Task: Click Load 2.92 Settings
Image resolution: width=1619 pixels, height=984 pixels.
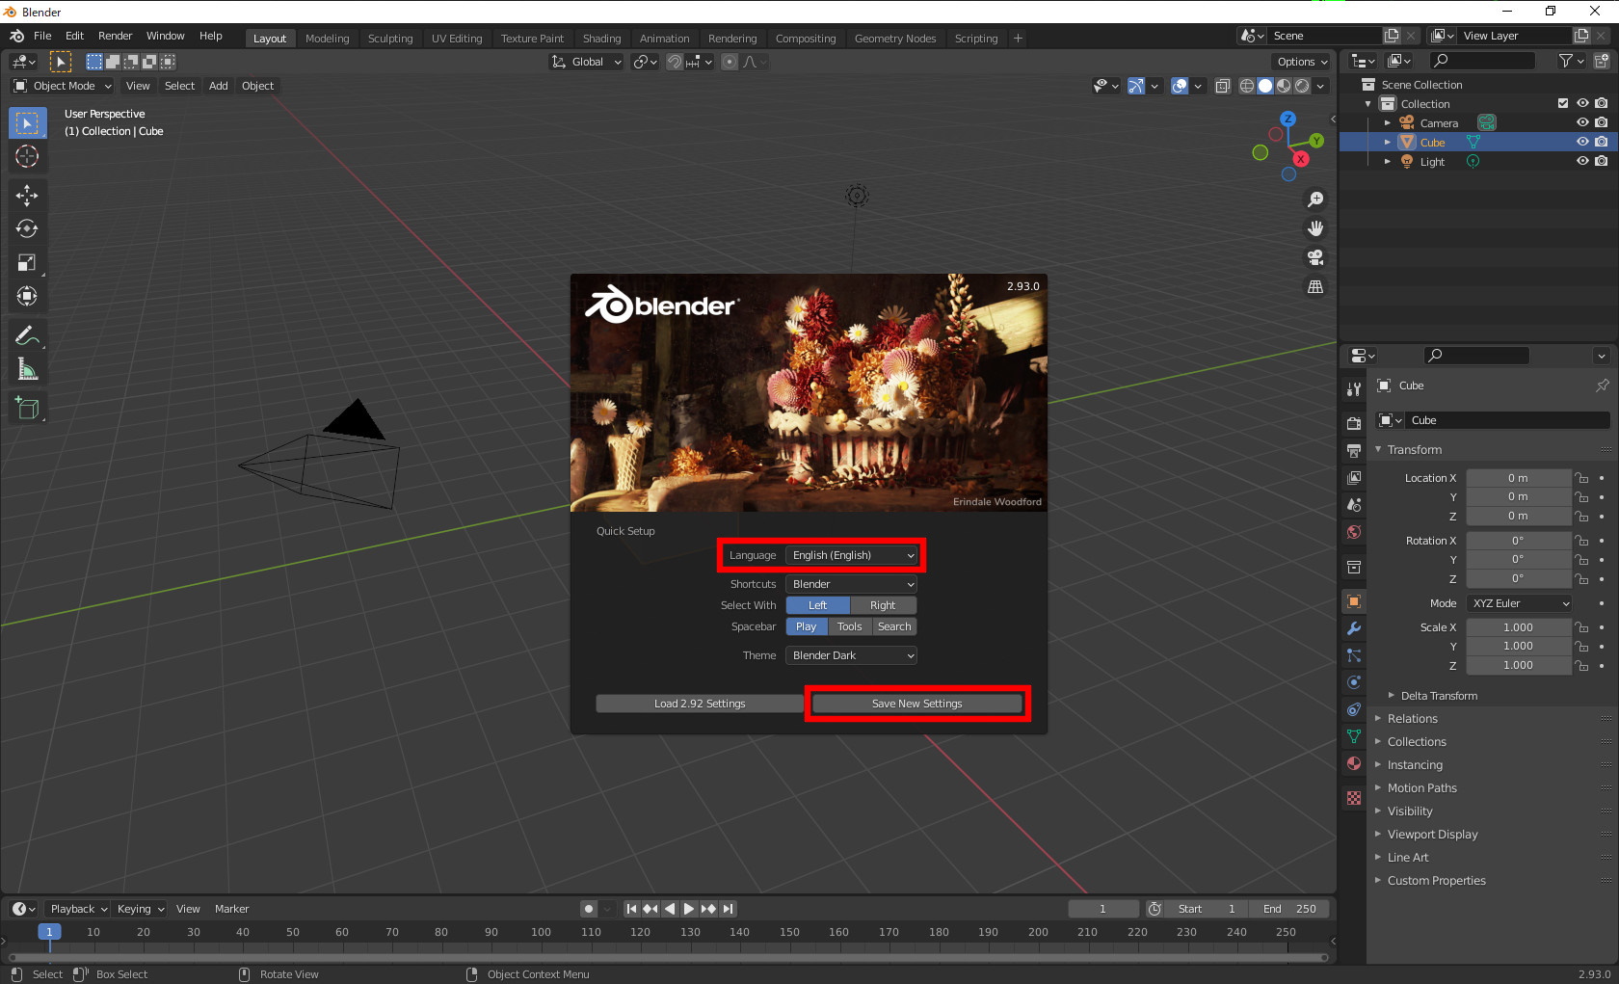Action: [699, 704]
